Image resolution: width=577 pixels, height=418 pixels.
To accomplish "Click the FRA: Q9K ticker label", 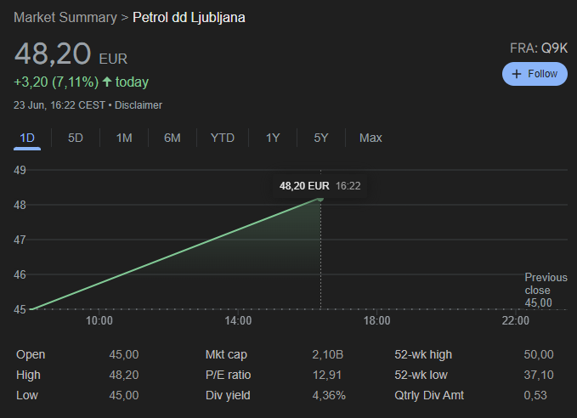I will (x=539, y=48).
